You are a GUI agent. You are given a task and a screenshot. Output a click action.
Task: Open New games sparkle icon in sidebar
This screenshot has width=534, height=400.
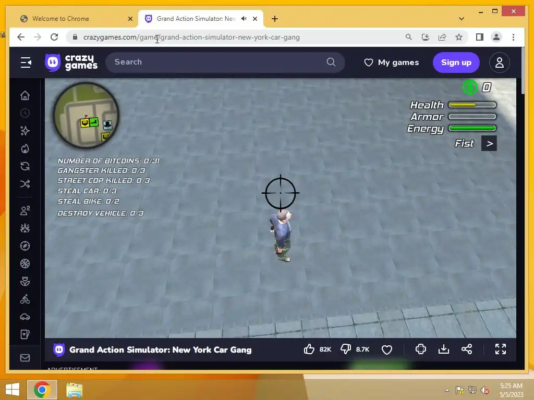click(25, 131)
